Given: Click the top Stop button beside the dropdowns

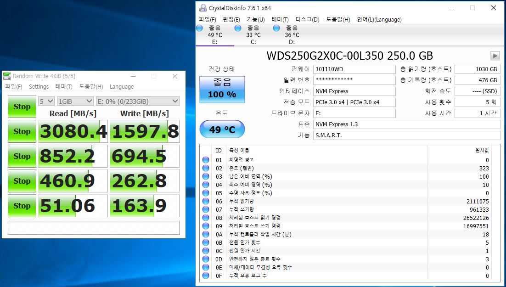Looking at the screenshot, I should click(x=22, y=107).
